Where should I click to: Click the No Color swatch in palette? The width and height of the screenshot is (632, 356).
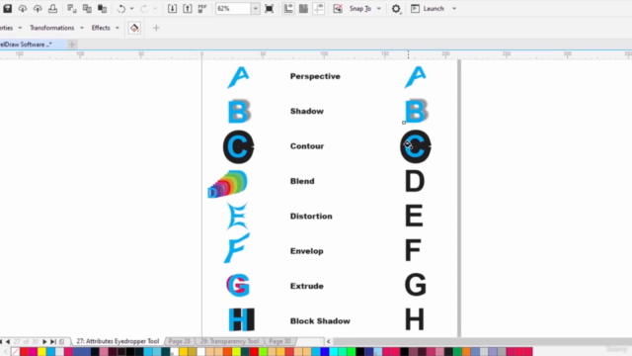click(x=15, y=352)
